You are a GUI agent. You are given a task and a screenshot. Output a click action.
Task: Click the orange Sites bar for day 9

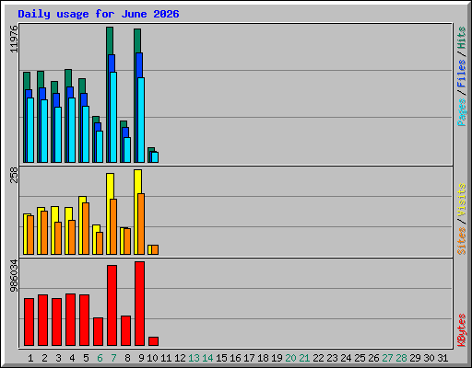141,224
